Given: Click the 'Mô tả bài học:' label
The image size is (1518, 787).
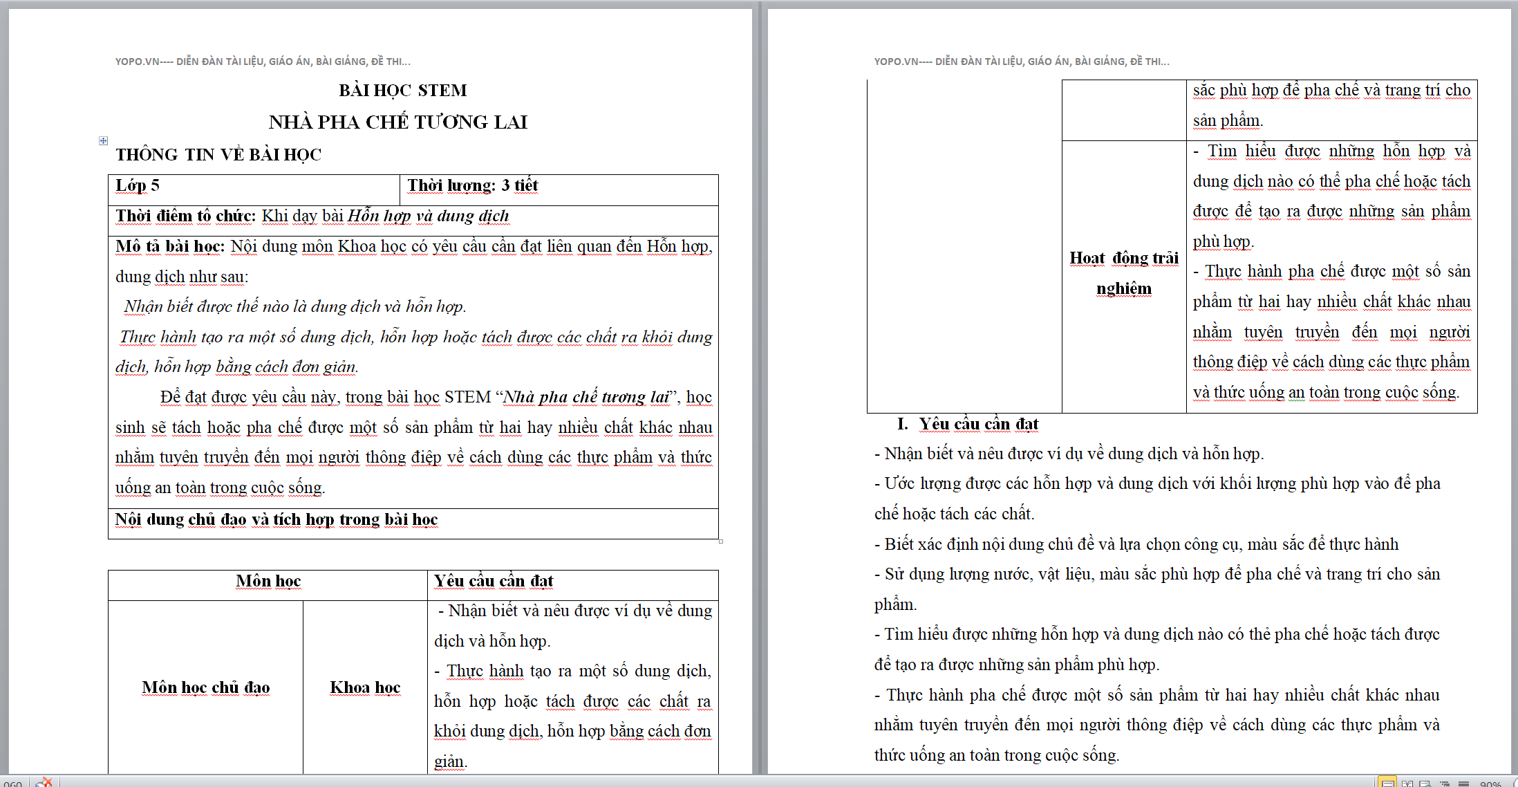Looking at the screenshot, I should coord(170,246).
